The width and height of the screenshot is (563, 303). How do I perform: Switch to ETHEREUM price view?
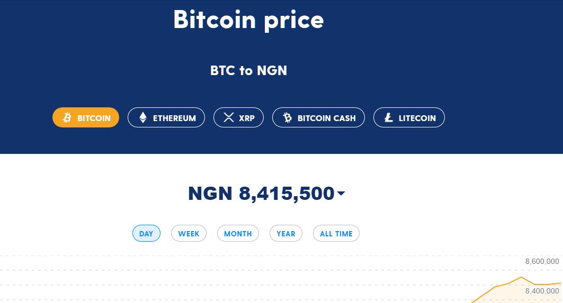click(166, 117)
